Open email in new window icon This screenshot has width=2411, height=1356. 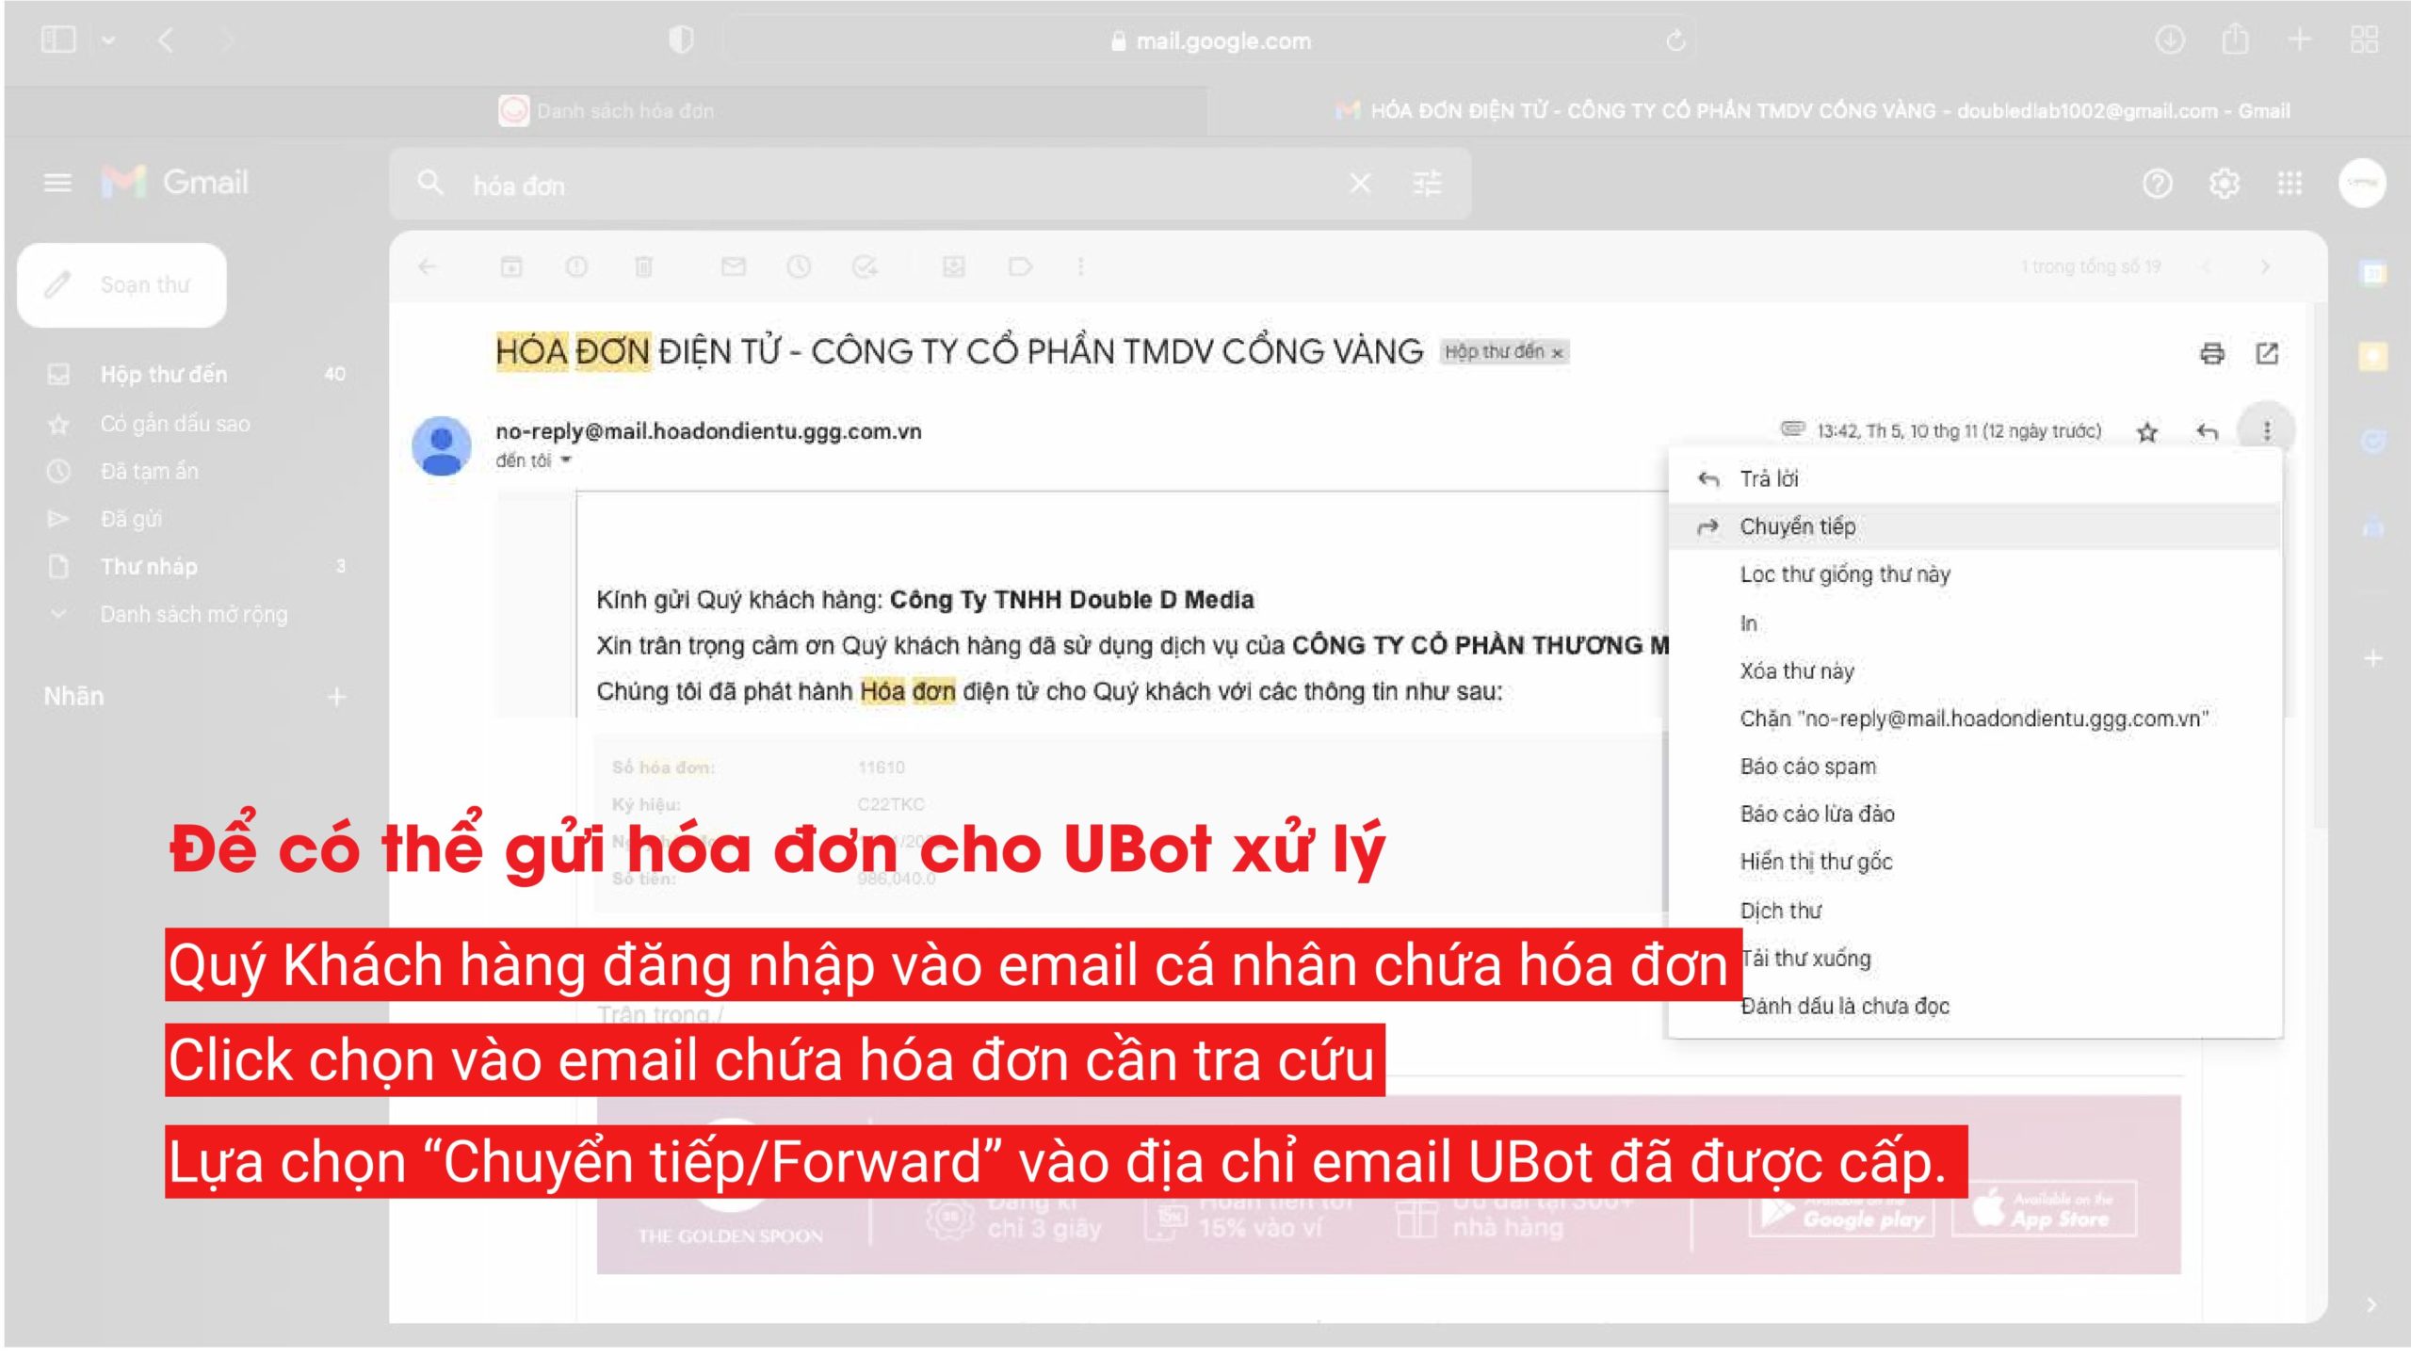point(2267,353)
